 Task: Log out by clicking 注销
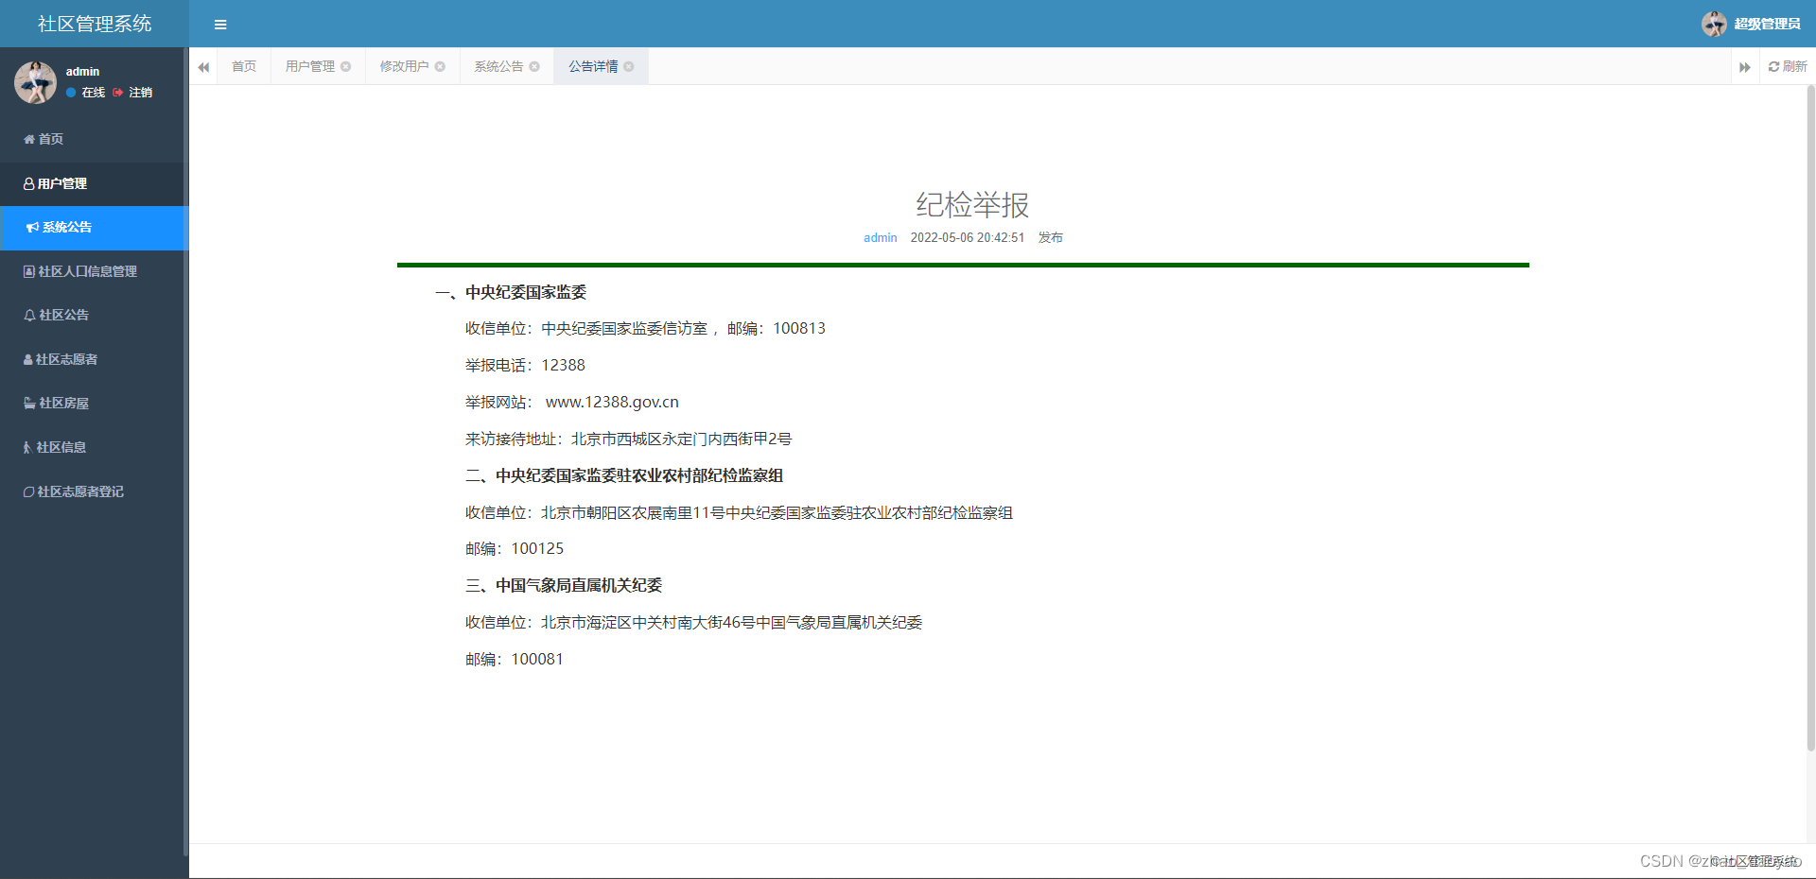140,93
